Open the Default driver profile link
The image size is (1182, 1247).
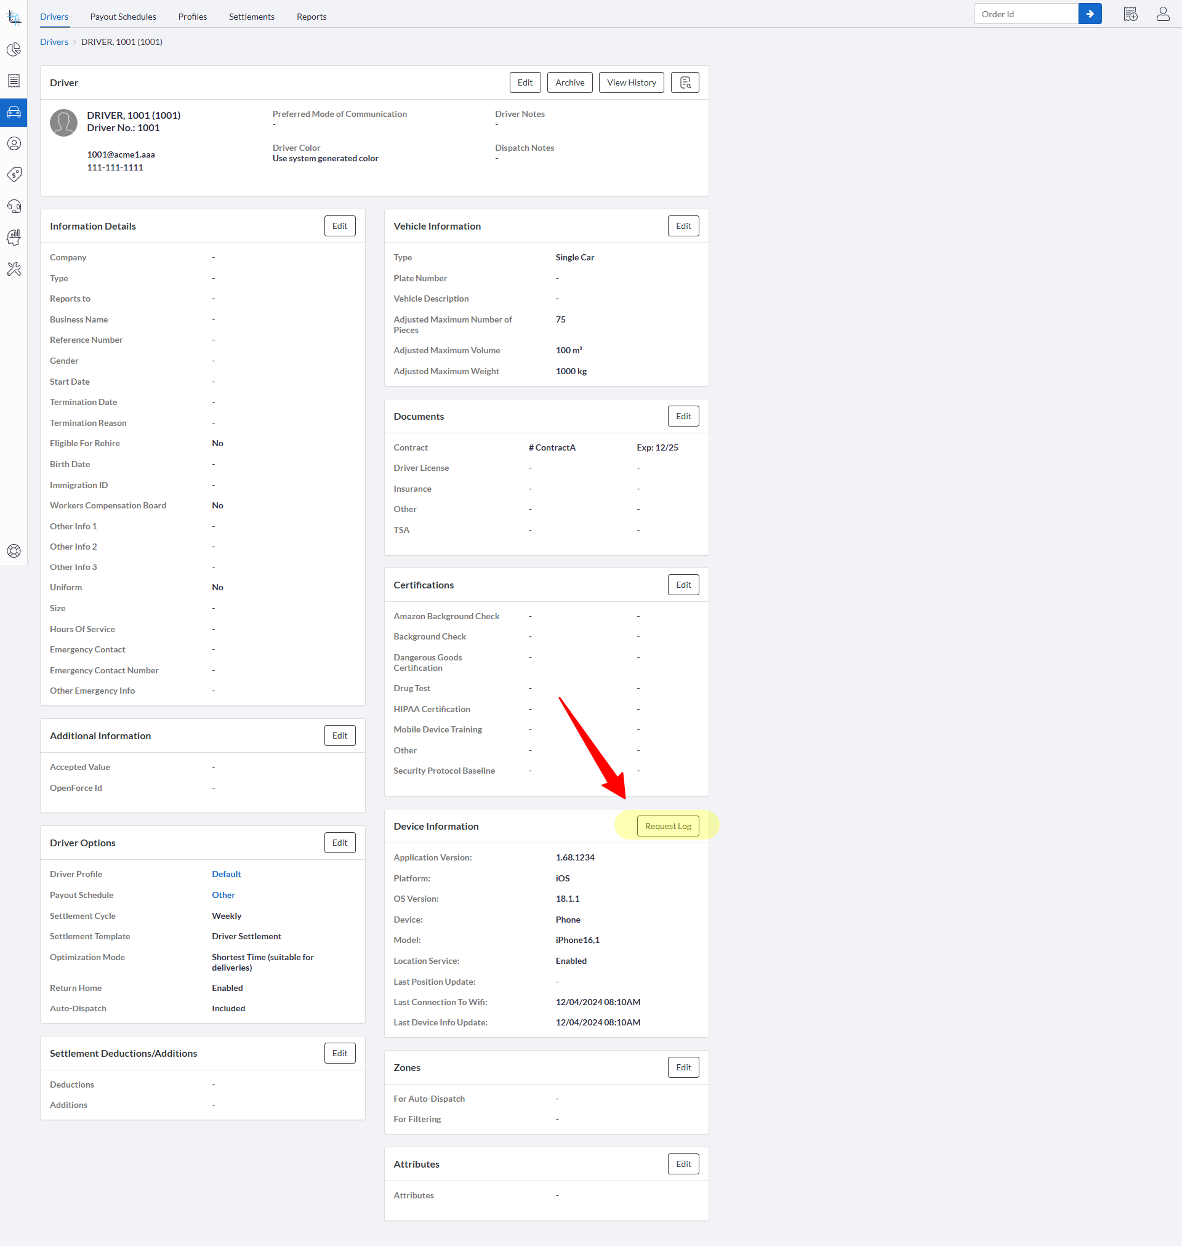tap(226, 874)
